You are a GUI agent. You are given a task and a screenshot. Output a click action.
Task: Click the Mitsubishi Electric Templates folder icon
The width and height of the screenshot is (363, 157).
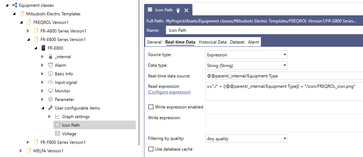[22, 14]
